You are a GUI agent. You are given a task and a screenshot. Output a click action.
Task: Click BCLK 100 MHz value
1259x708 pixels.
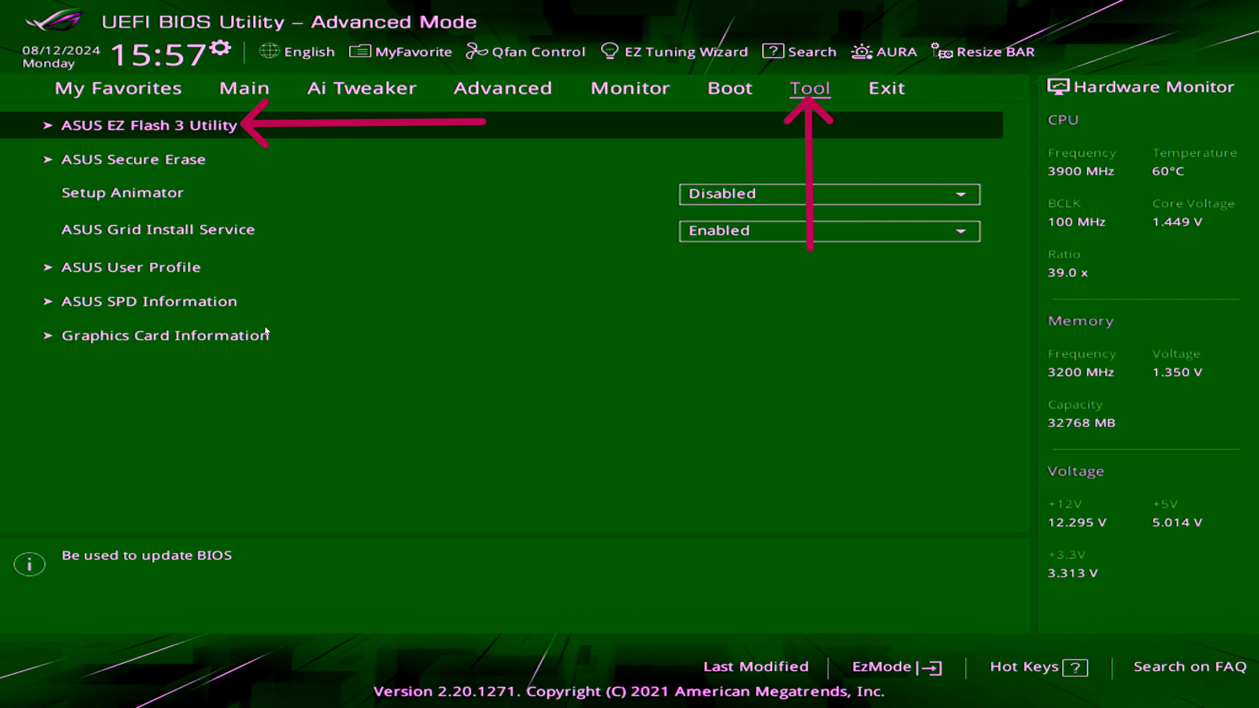pyautogui.click(x=1076, y=222)
